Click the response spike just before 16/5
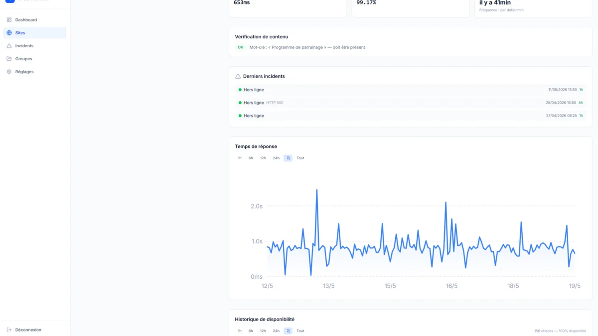The image size is (598, 336). coord(446,203)
